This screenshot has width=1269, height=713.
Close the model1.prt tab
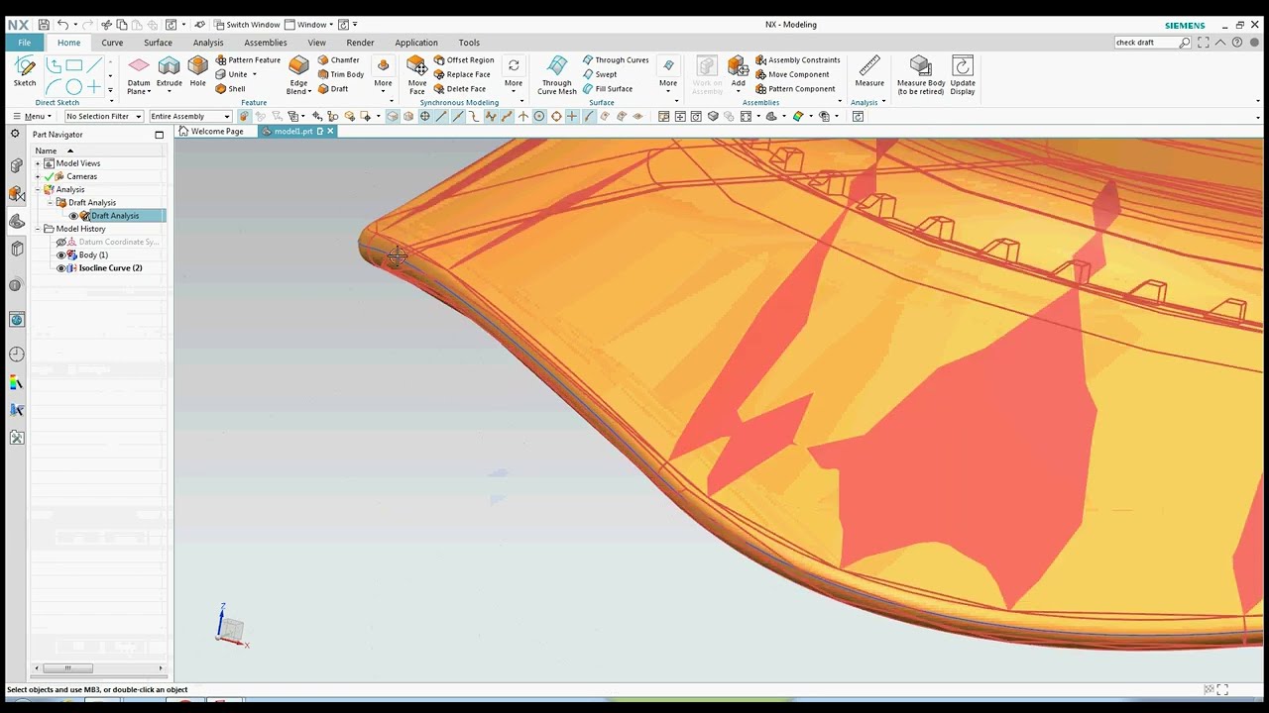click(x=330, y=131)
